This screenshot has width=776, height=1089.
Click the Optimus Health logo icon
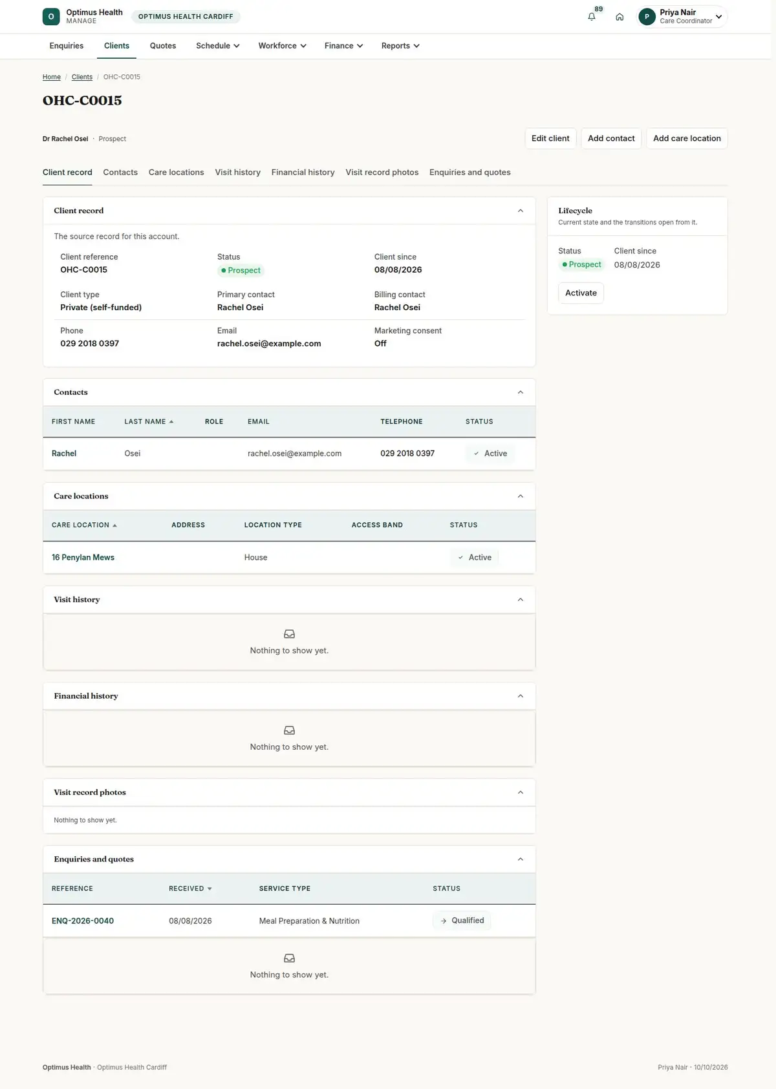[51, 17]
